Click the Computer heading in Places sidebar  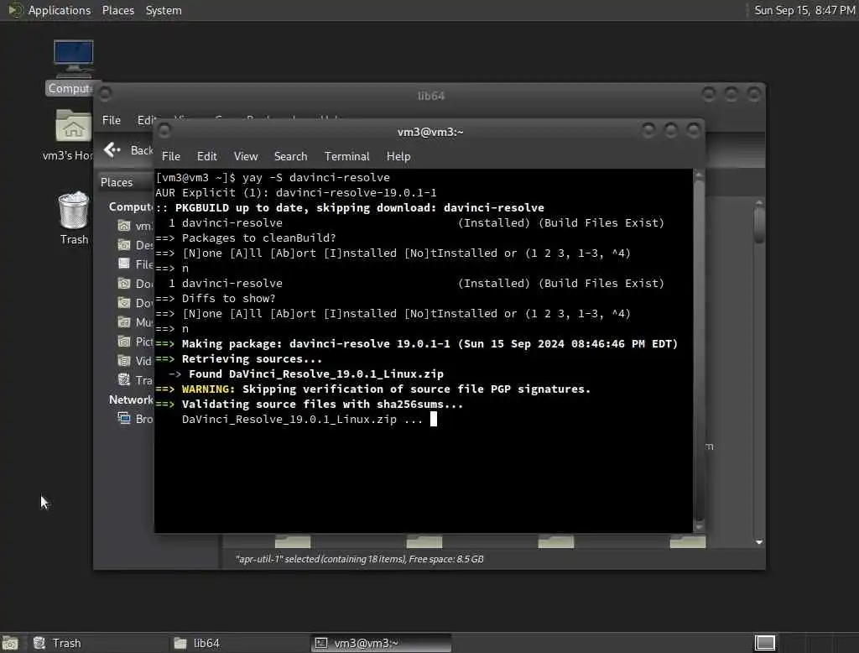coord(130,206)
